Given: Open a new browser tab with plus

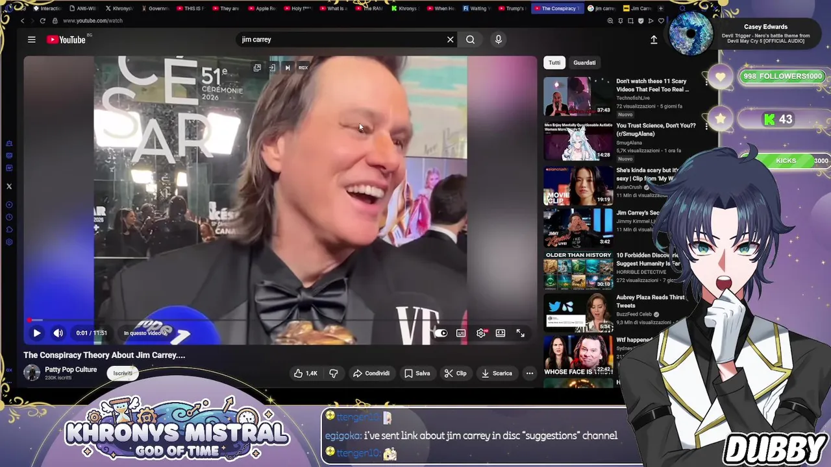Looking at the screenshot, I should [661, 8].
